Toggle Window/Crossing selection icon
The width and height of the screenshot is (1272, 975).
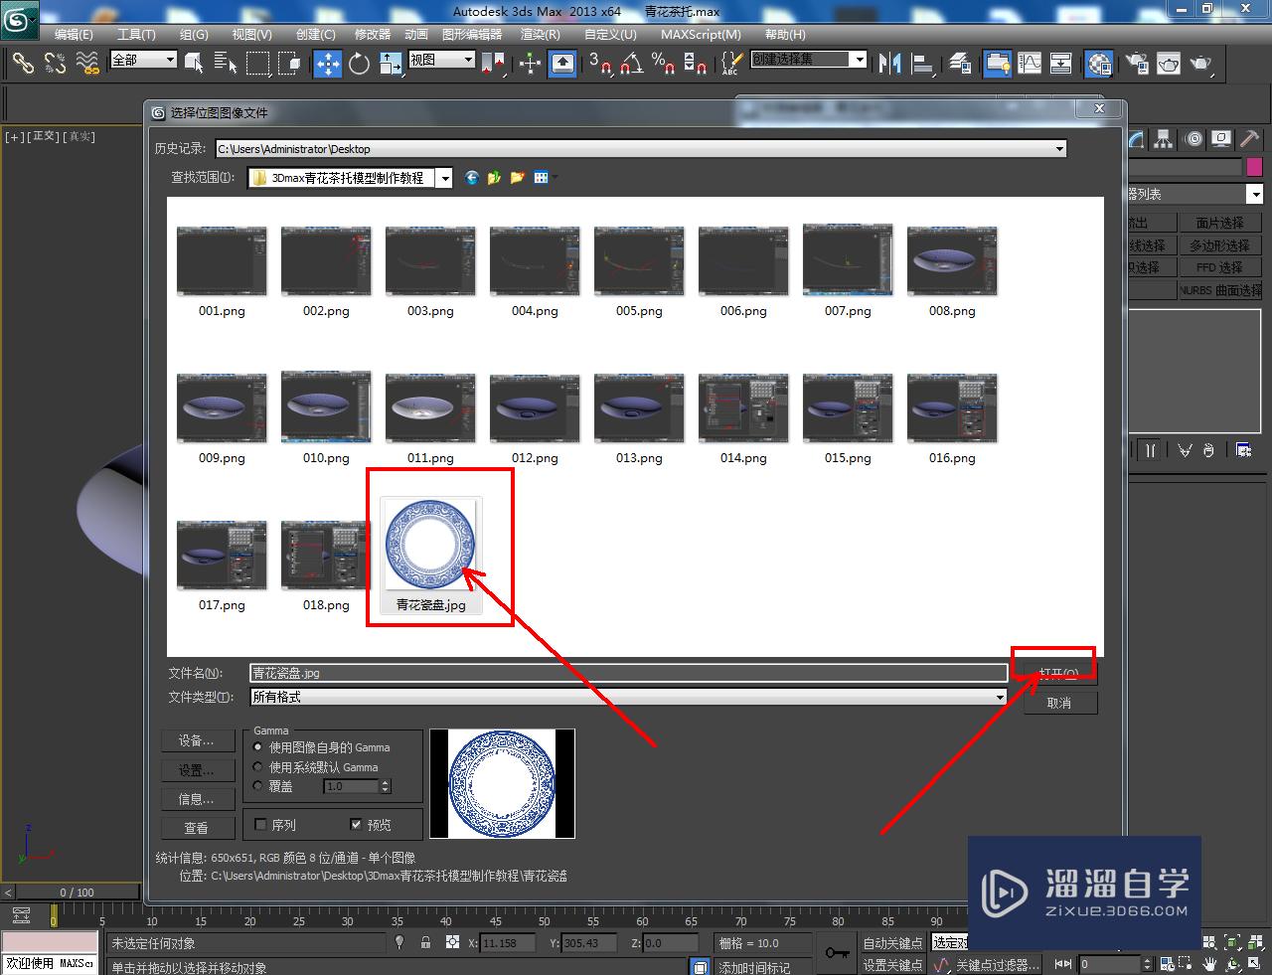pyautogui.click(x=289, y=64)
